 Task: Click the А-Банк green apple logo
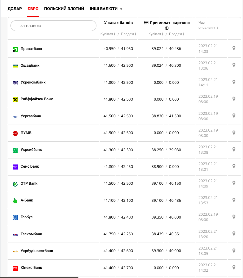tap(15, 201)
